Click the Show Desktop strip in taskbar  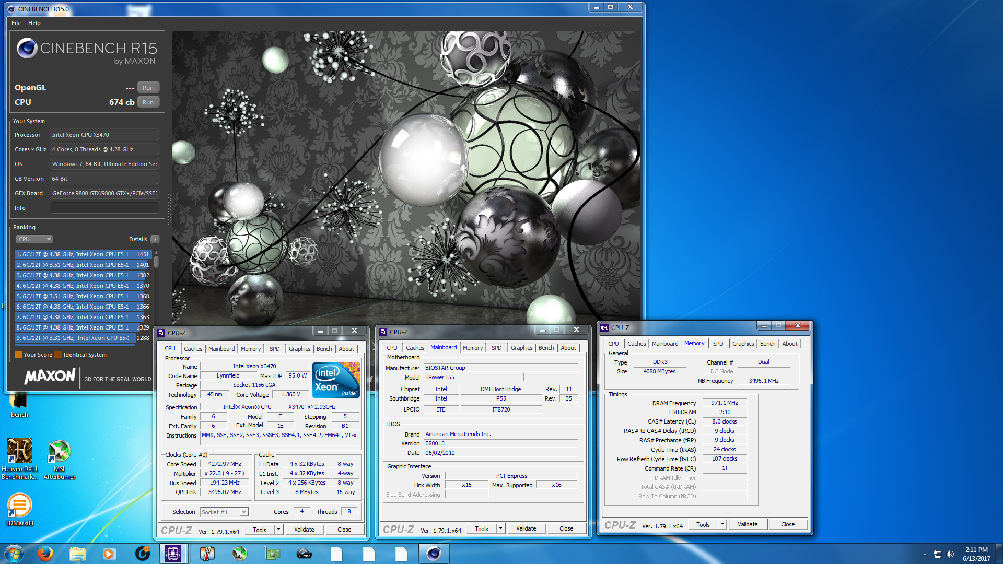pyautogui.click(x=999, y=554)
